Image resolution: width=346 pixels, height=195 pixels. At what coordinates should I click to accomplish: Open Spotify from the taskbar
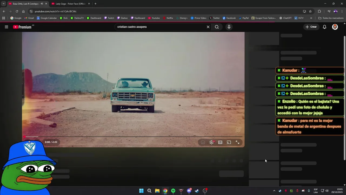click(173, 191)
